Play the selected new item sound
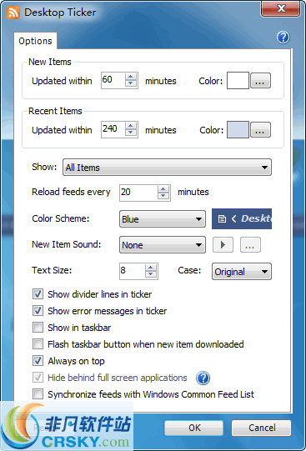The width and height of the screenshot is (306, 451). [223, 245]
